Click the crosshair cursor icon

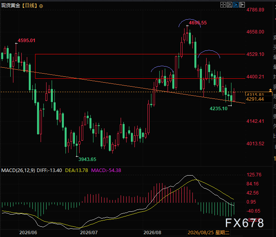click(x=223, y=5)
